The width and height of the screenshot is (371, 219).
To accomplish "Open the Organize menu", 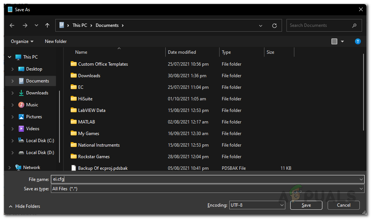I will pos(22,41).
